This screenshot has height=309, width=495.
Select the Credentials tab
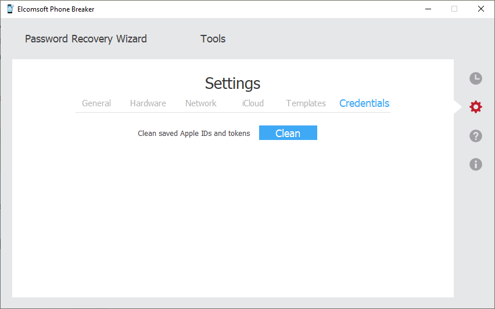pos(364,103)
